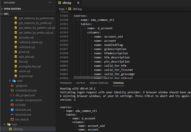Click the shell icon beside run_test.sh
191x132 pixels.
[x=12, y=119]
